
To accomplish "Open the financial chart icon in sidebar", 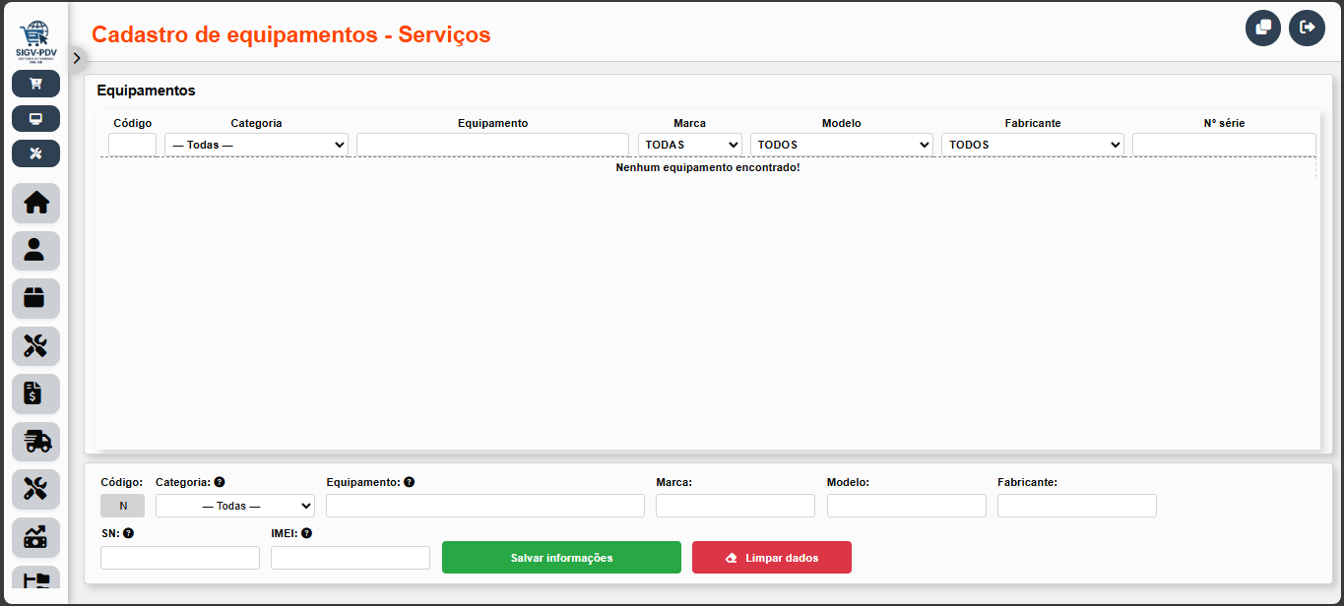I will coord(35,537).
